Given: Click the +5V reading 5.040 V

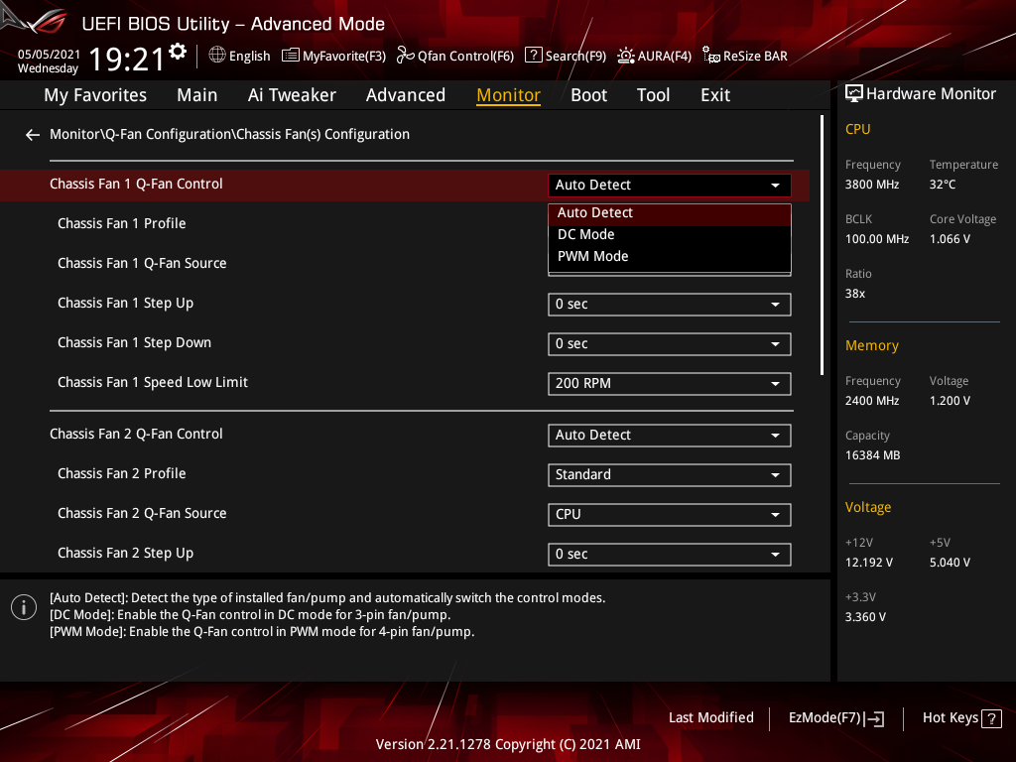Looking at the screenshot, I should (950, 563).
